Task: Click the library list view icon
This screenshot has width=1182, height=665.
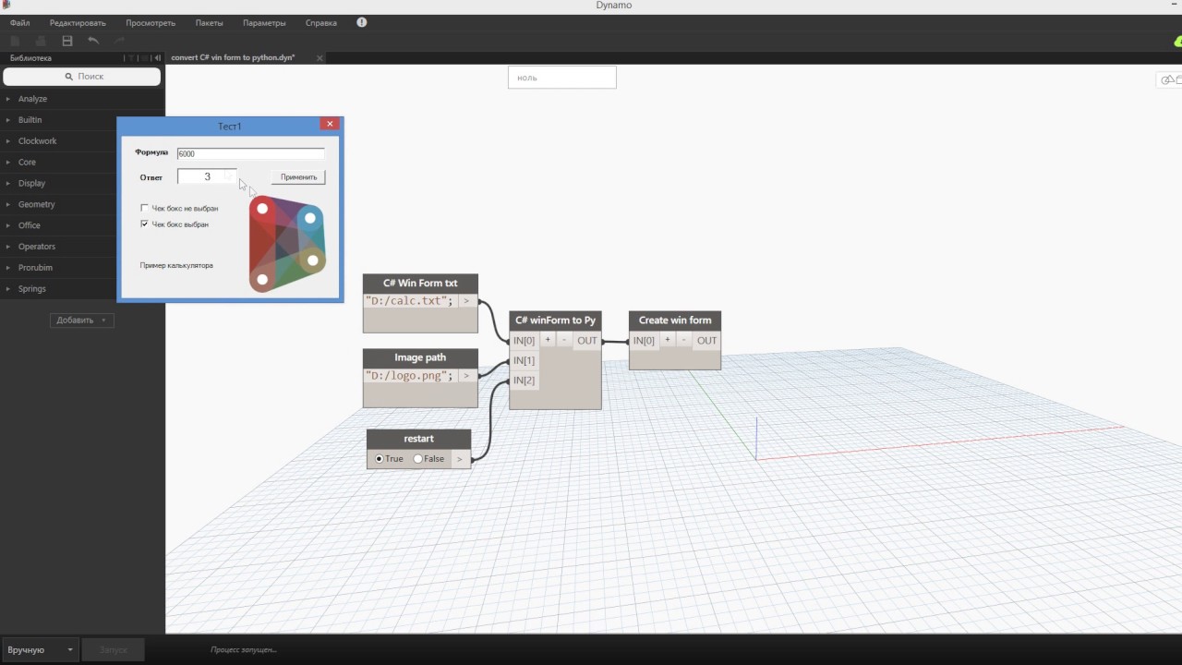Action: pos(145,58)
